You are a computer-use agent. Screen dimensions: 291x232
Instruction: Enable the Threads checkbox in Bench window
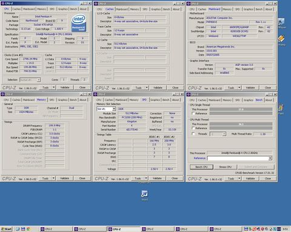[193, 134]
